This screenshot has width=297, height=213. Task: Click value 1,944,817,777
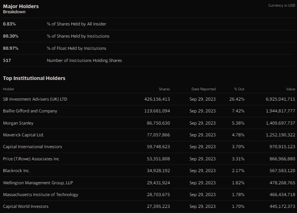280,111
